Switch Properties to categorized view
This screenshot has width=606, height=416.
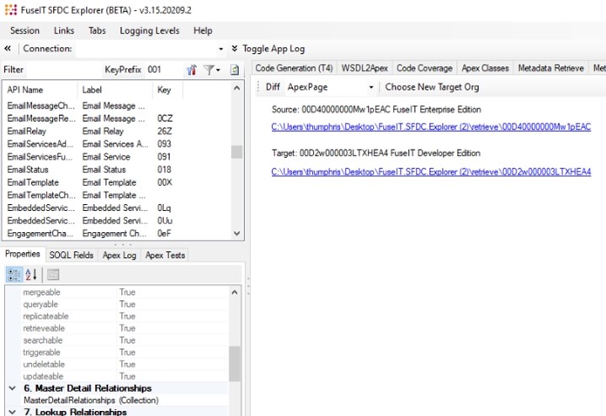pyautogui.click(x=14, y=274)
